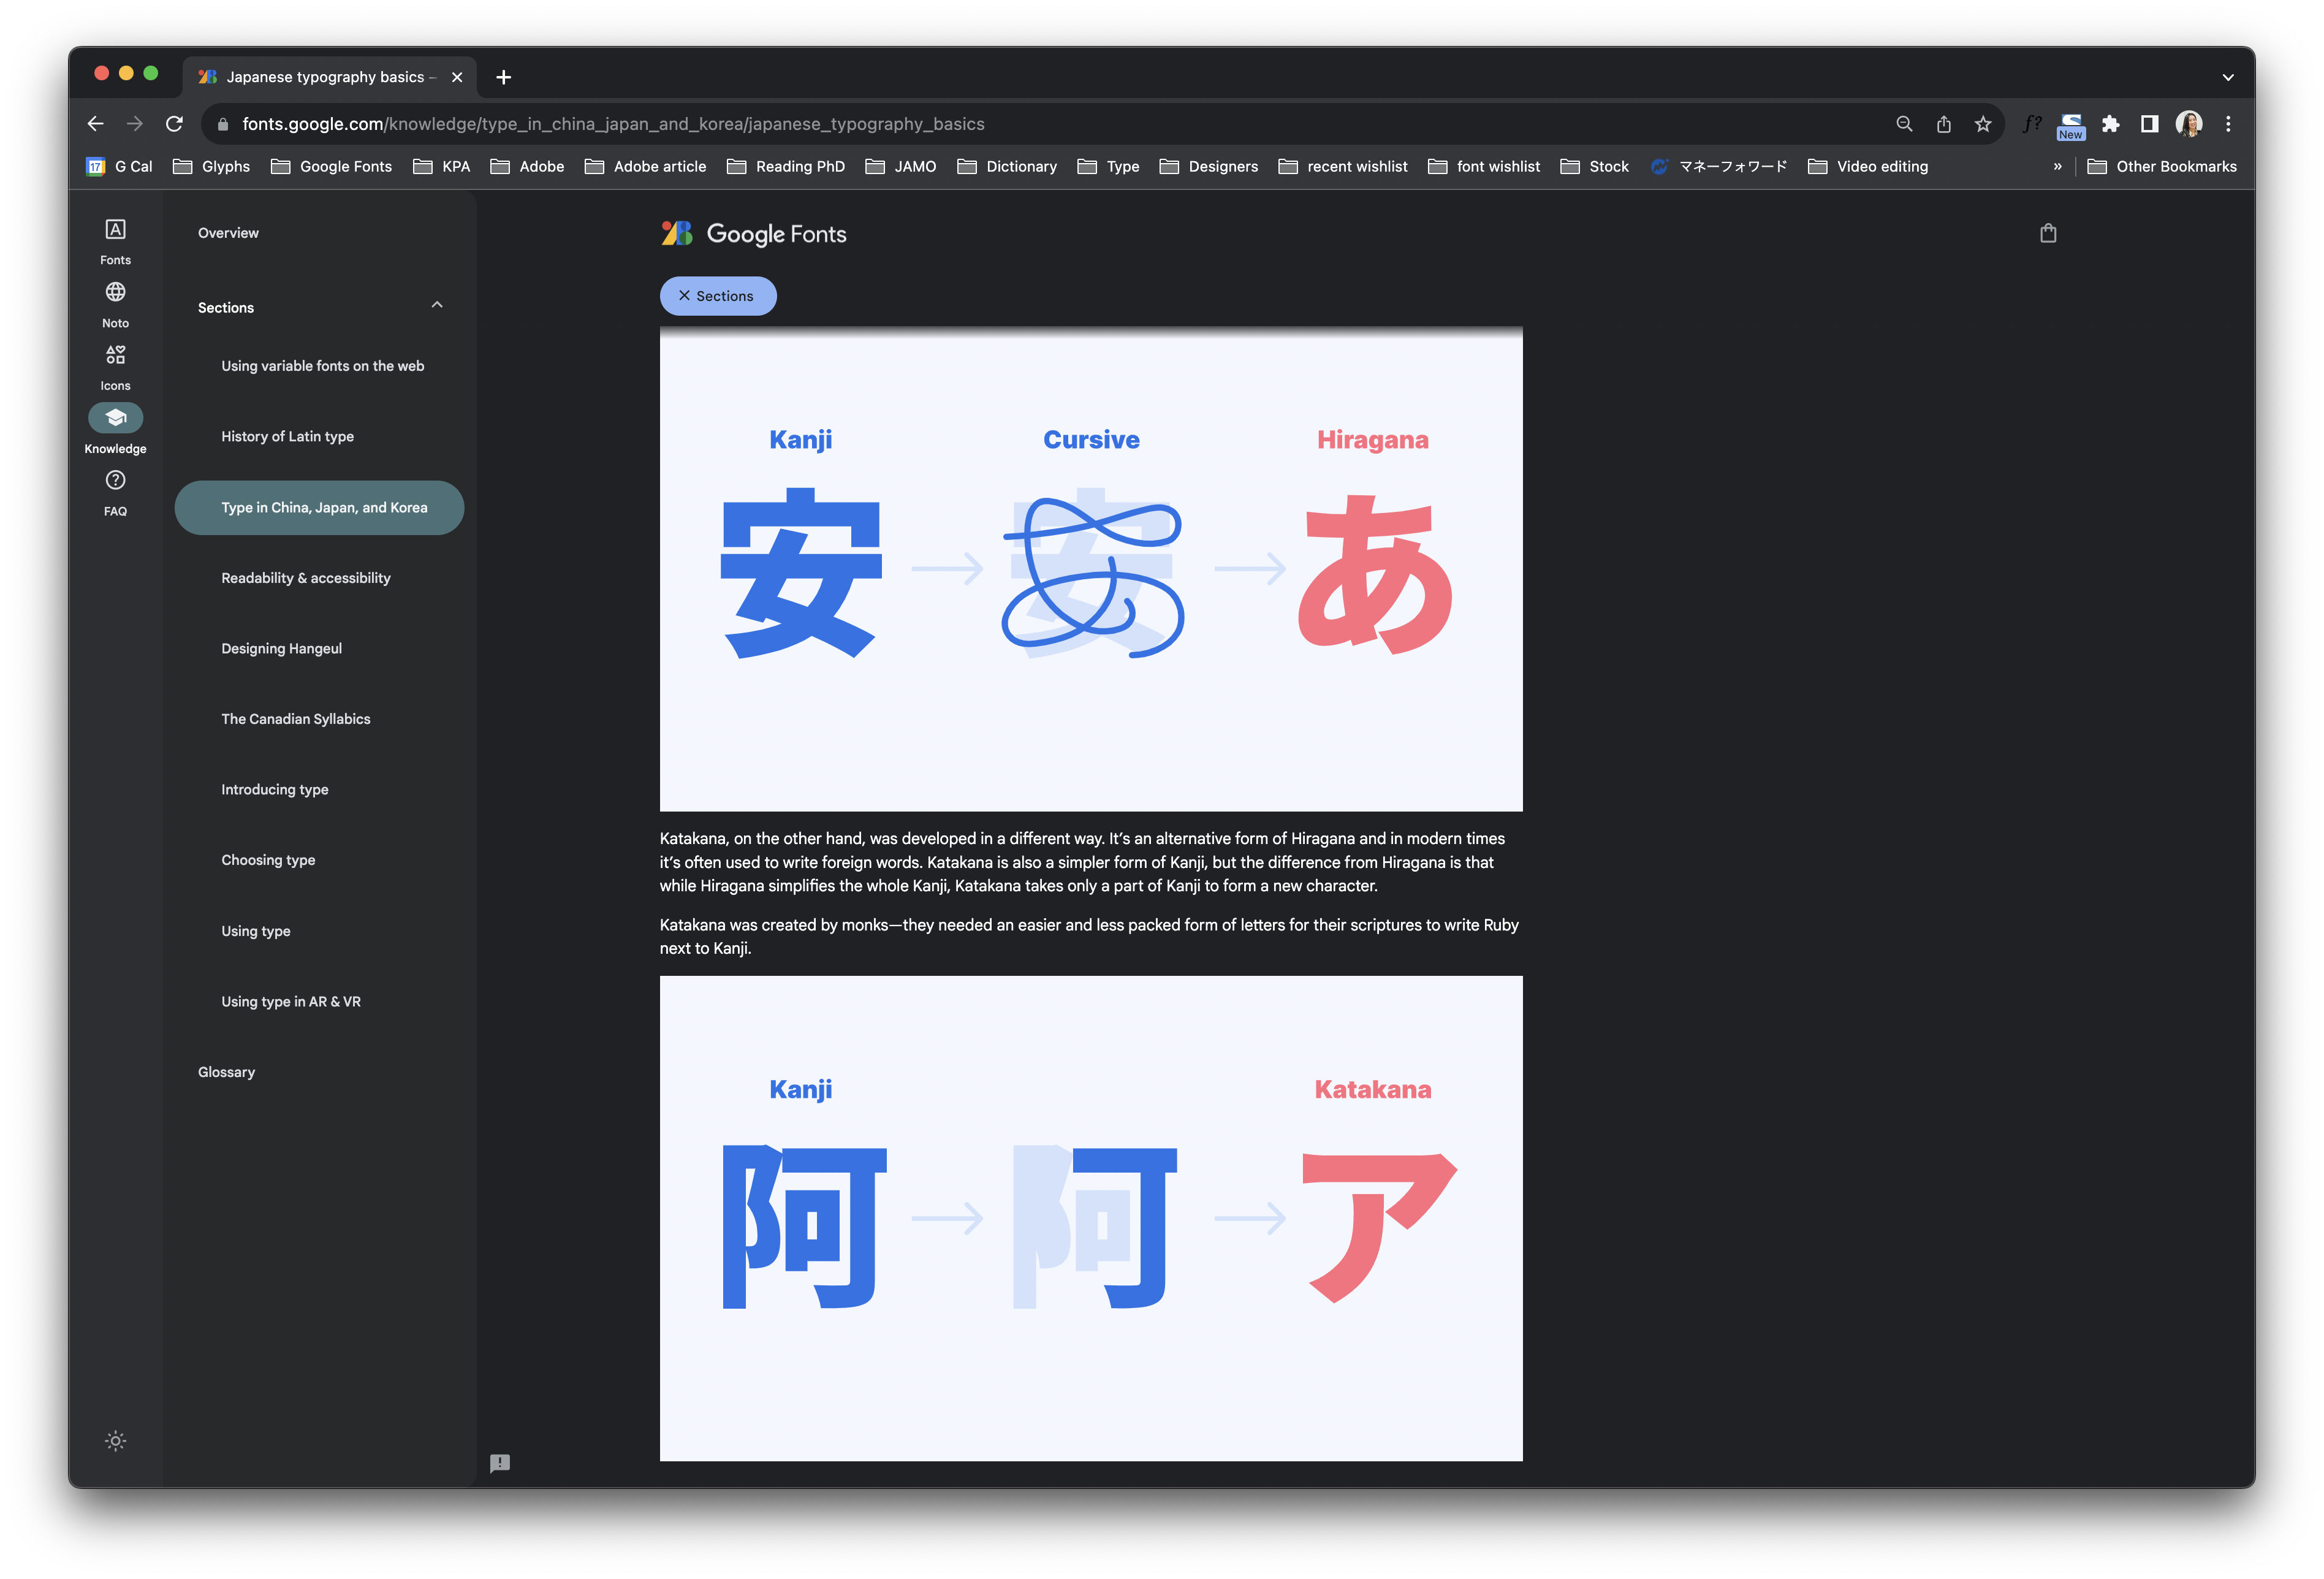Open Chrome three-dot menu
Image resolution: width=2324 pixels, height=1579 pixels.
point(2228,124)
